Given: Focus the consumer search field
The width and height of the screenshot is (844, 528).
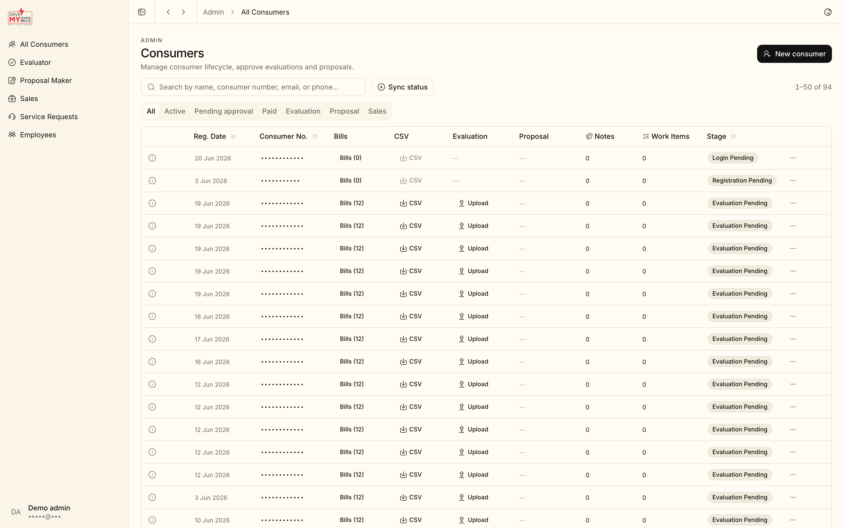Looking at the screenshot, I should (x=253, y=87).
